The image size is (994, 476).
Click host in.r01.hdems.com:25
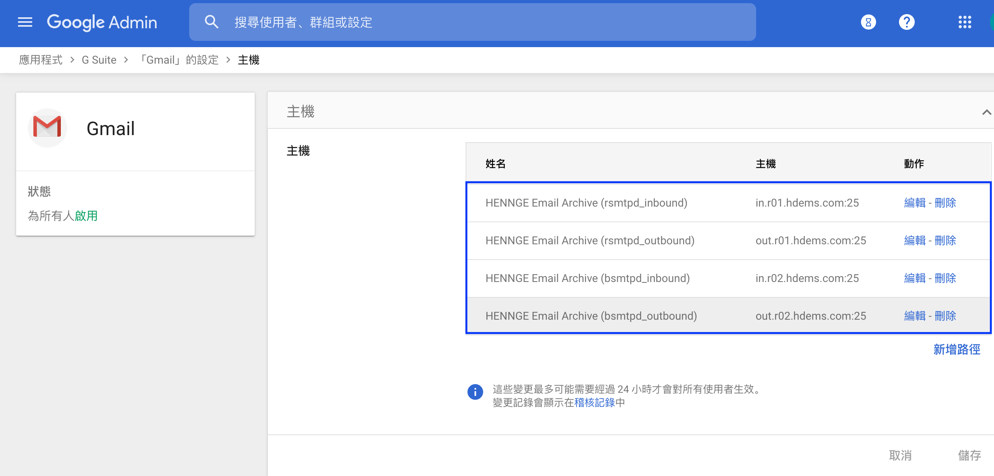pyautogui.click(x=807, y=203)
